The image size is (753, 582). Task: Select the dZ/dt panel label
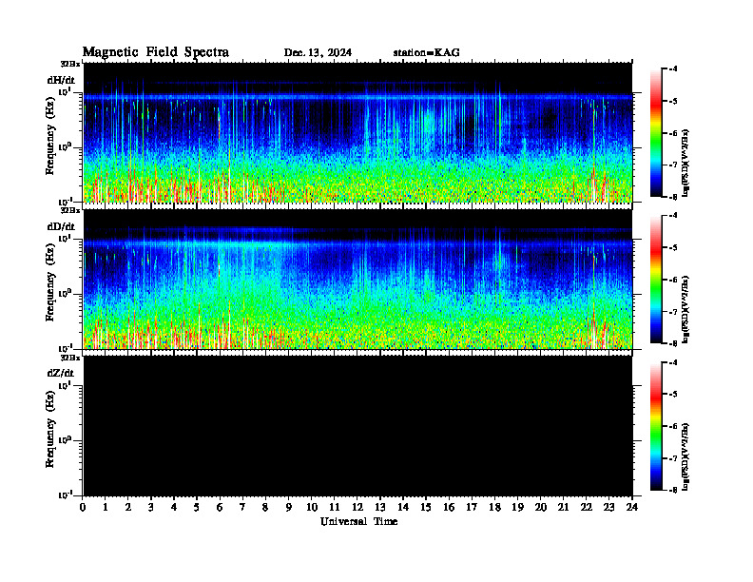pyautogui.click(x=61, y=373)
